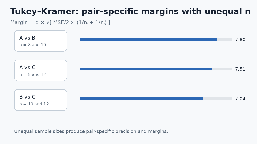Click the A vs C blue margin bar
257x144 pixels.
(x=145, y=69)
